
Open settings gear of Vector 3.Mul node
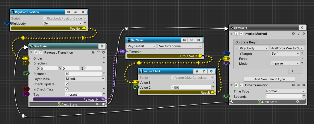[x=211, y=71]
